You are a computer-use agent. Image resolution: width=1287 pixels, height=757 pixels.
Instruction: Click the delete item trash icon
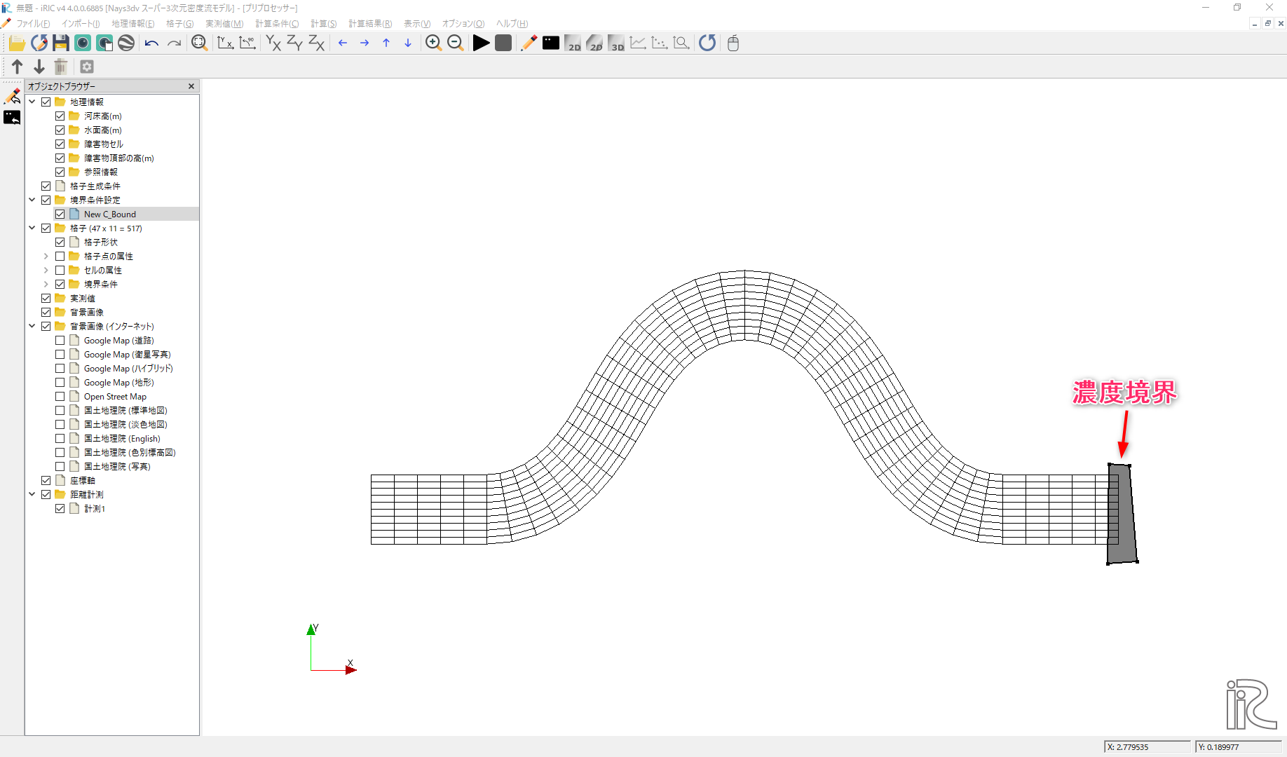(x=61, y=67)
